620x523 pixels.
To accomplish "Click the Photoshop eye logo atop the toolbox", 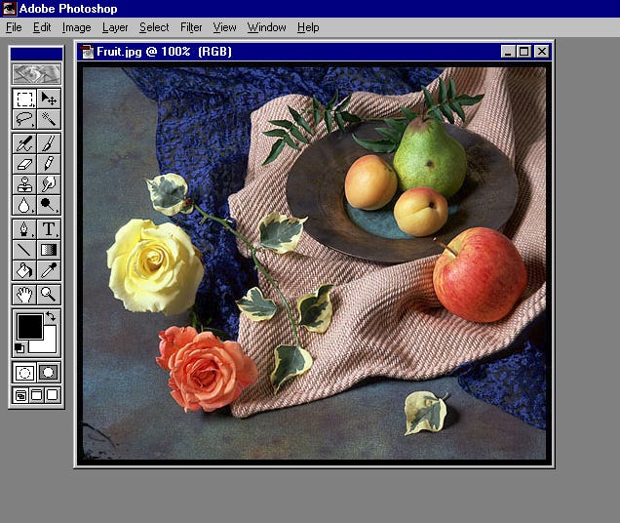I will (36, 74).
